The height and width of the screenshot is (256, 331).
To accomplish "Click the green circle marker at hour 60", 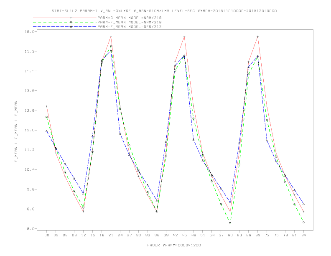I will [230, 223].
